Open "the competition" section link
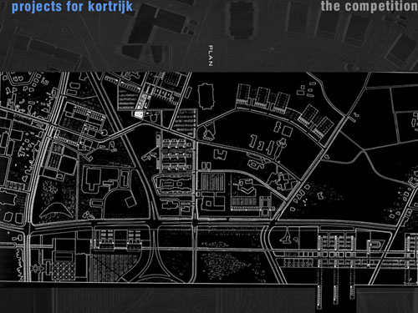The image size is (418, 313). point(370,6)
